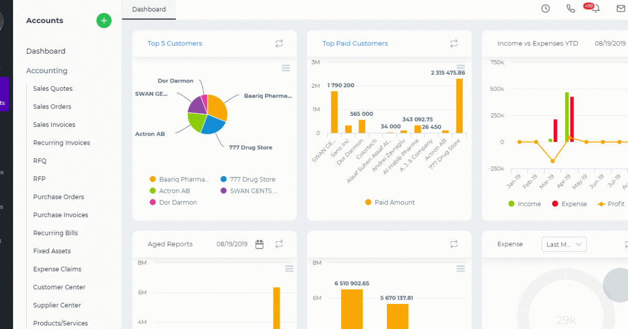Open Dashboard in the sidebar
Screen dimensions: 628x329
click(46, 51)
